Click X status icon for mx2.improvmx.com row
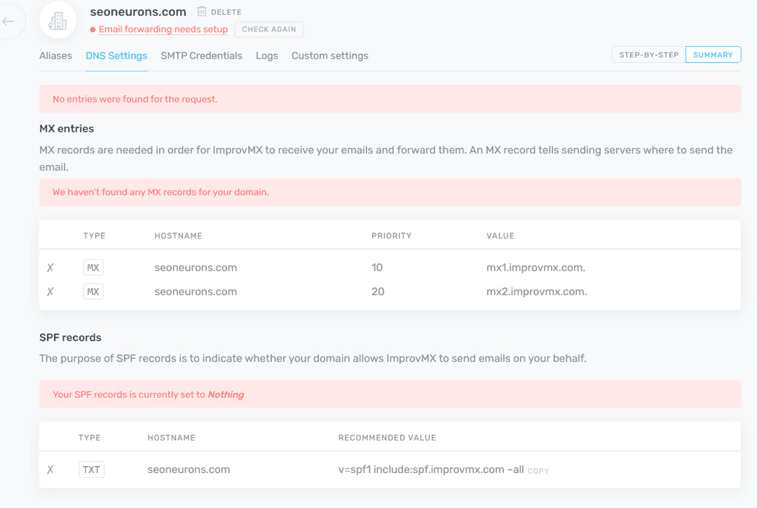 (50, 292)
